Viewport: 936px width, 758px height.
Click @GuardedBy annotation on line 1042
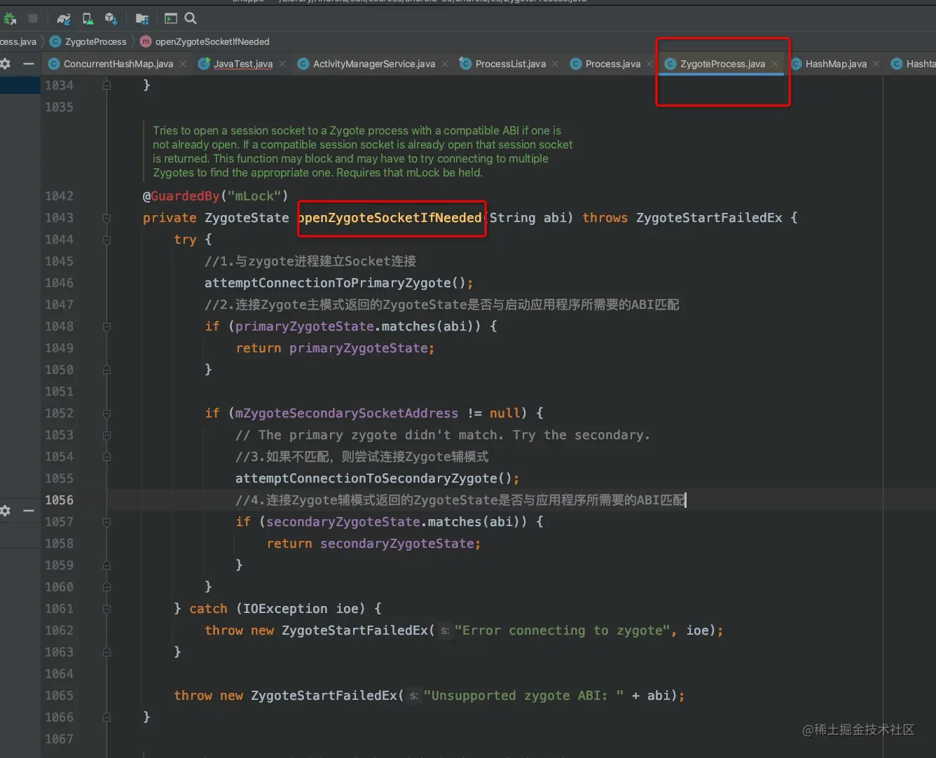[215, 196]
